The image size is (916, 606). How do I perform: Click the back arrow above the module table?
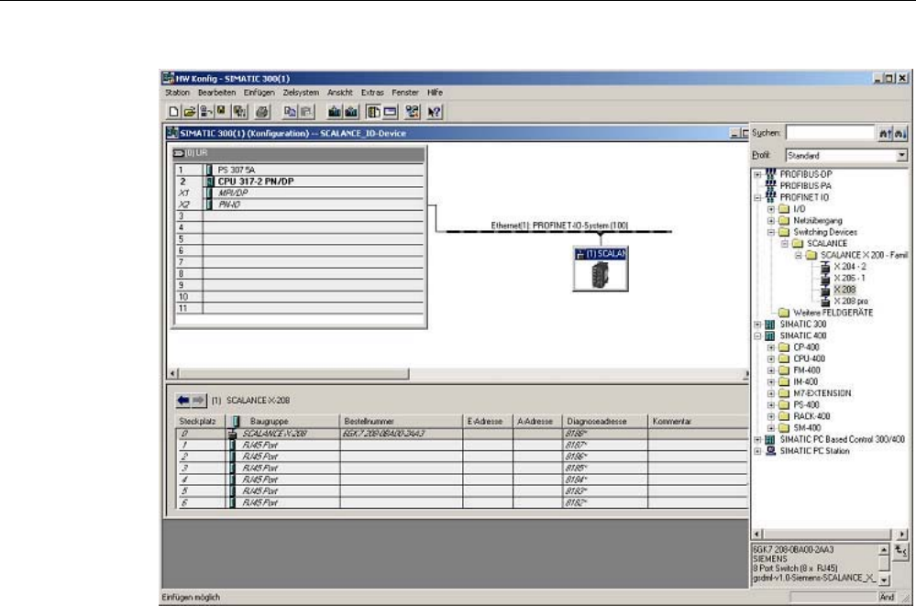point(183,401)
